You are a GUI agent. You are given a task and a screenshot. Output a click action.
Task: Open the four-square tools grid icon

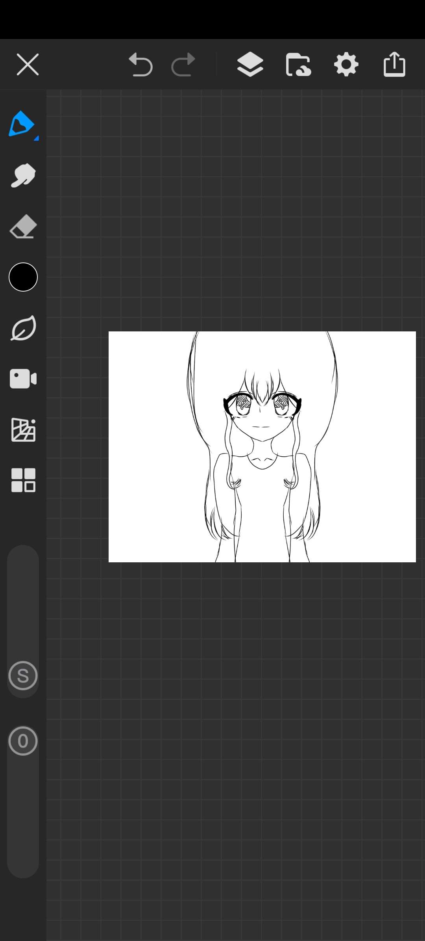[x=23, y=480]
